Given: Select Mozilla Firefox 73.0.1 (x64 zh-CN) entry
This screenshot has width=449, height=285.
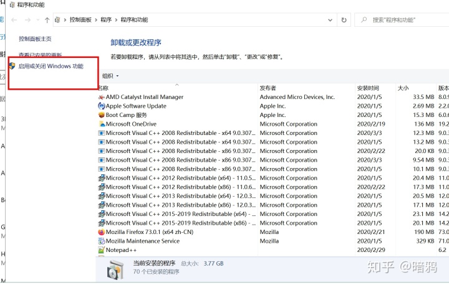Looking at the screenshot, I should (x=150, y=232).
